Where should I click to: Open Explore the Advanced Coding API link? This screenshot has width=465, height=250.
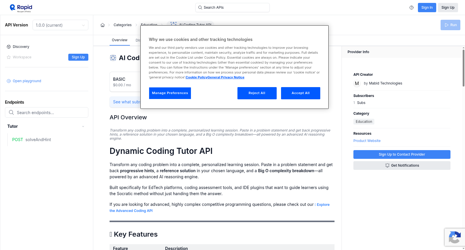pos(219,208)
